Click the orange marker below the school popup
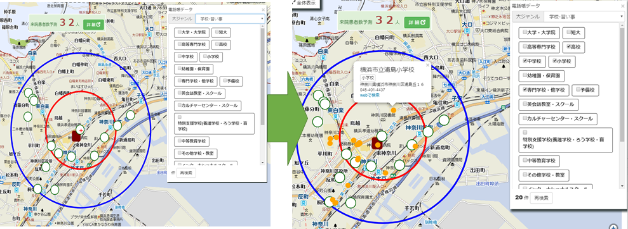 tap(394, 109)
